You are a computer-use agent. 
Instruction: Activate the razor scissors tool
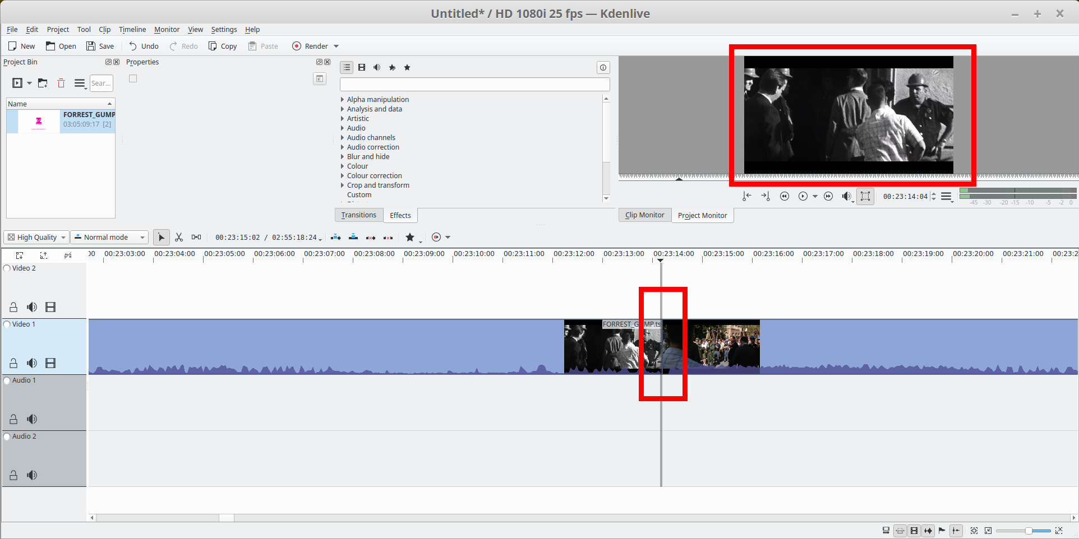179,238
